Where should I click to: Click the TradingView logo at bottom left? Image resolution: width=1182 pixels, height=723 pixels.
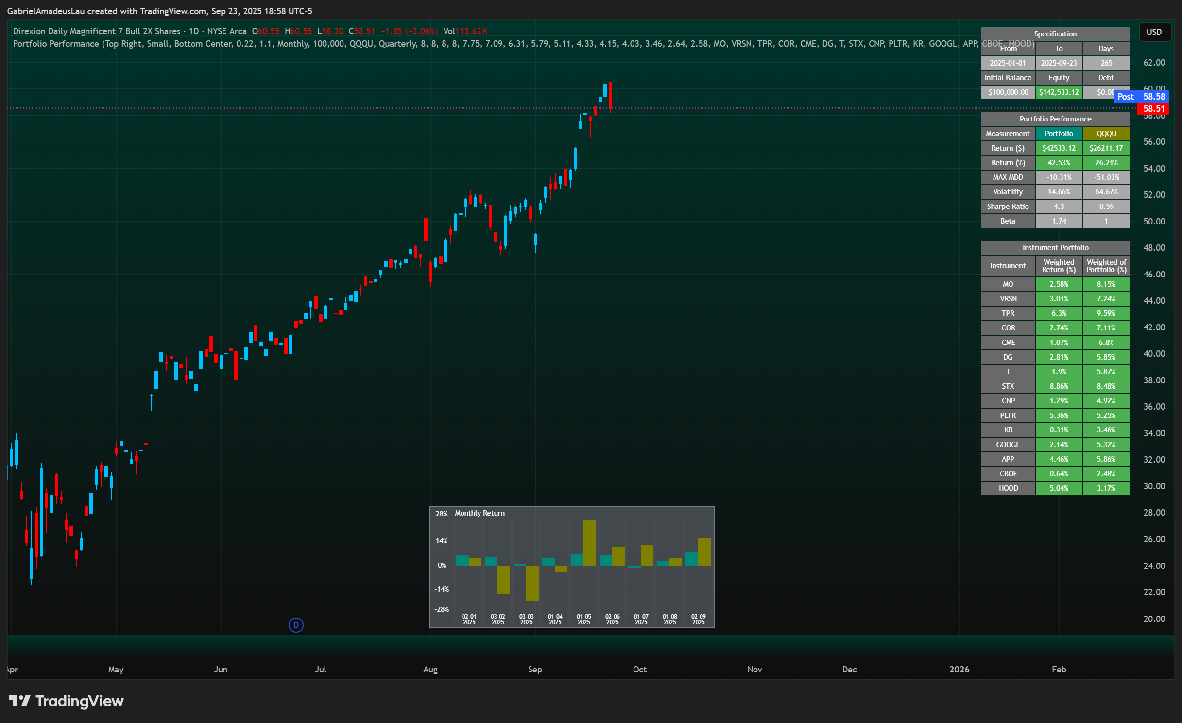click(x=66, y=701)
